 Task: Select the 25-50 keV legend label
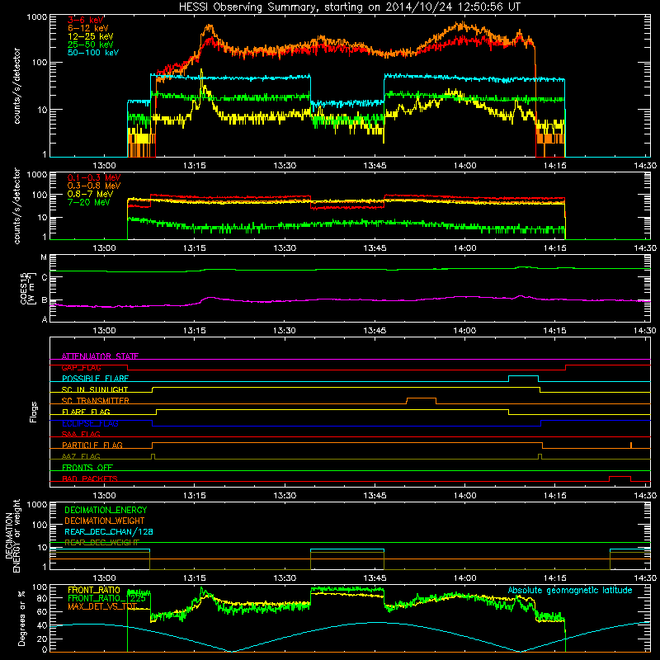coord(91,45)
